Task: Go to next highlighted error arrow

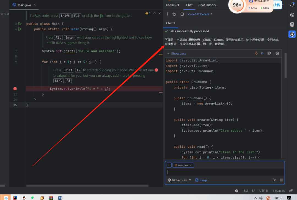Action: (x=159, y=13)
